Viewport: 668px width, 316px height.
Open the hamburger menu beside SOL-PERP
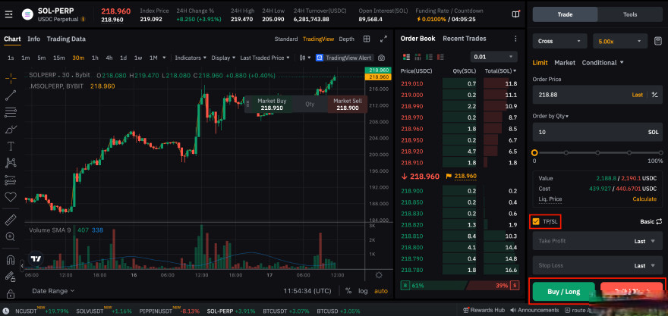click(8, 14)
